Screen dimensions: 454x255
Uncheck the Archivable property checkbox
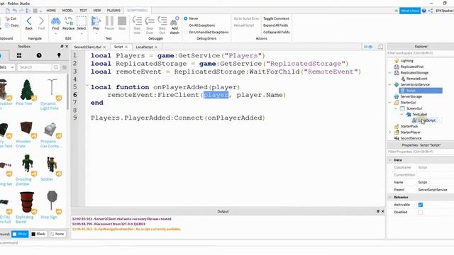421,205
